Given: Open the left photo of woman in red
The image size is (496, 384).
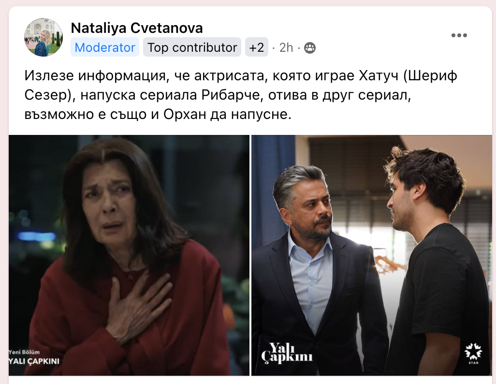Looking at the screenshot, I should click(x=129, y=255).
